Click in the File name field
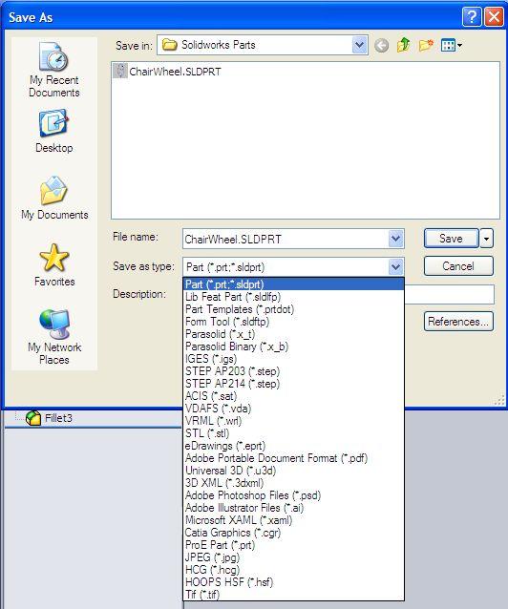Viewport: 508px width, 609px height. pyautogui.click(x=286, y=239)
